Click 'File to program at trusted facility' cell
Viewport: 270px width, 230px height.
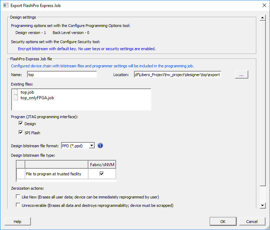pos(57,174)
